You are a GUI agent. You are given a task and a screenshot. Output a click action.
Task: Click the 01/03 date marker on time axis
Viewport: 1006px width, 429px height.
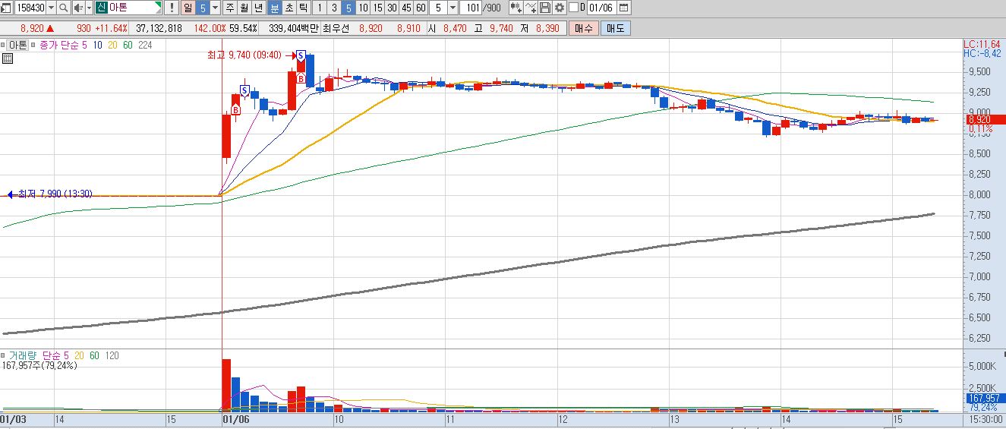14,418
